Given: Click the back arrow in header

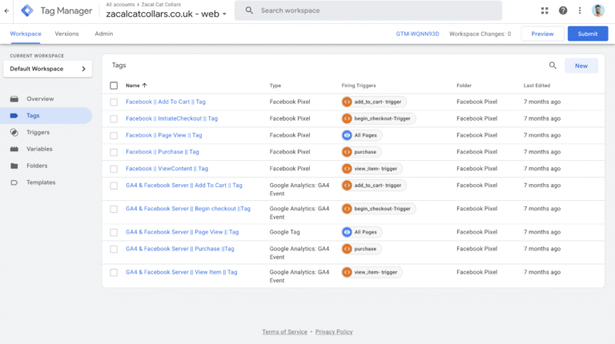Looking at the screenshot, I should [7, 10].
